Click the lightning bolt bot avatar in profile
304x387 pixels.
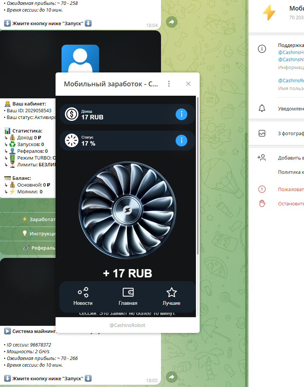coord(269,12)
